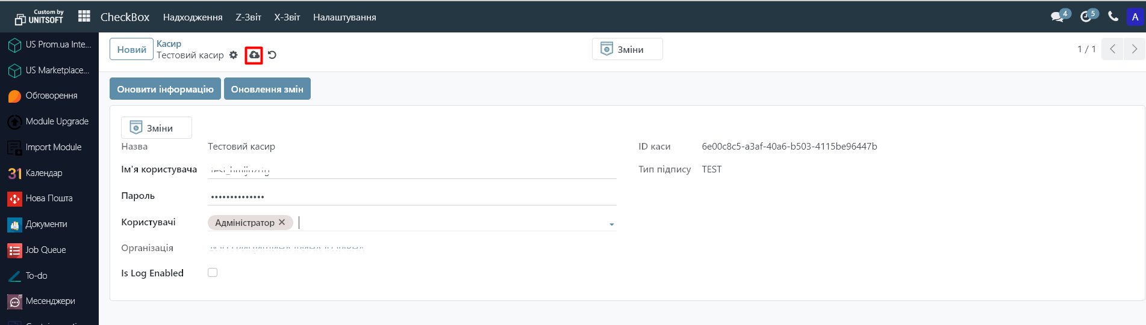Open the user avatar menu
This screenshot has height=325, width=1146.
(x=1135, y=17)
